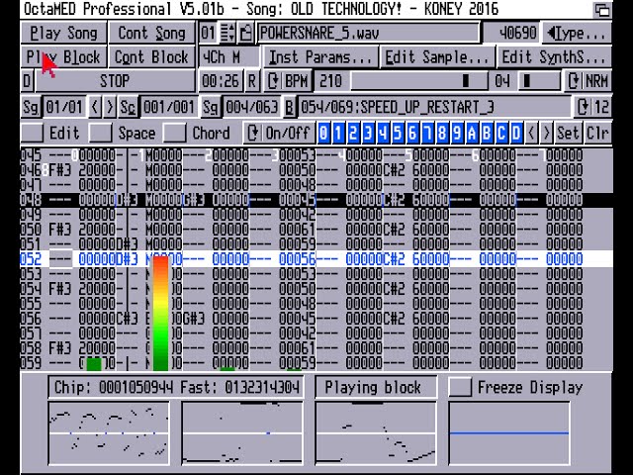
Task: Toggle track D on/off
Action: (516, 133)
